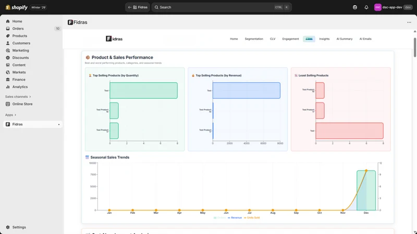This screenshot has width=417, height=234.
Task: Click the Content icon in sidebar
Action: [x=8, y=65]
